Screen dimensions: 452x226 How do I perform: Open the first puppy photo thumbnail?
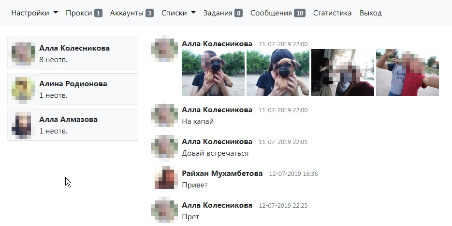point(213,72)
